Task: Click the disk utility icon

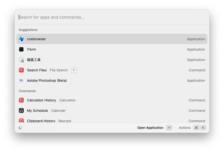Action: coord(21,60)
